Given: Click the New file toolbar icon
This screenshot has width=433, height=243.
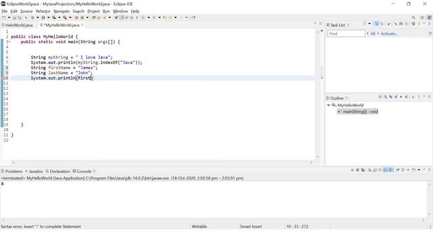Looking at the screenshot, I should [4, 18].
